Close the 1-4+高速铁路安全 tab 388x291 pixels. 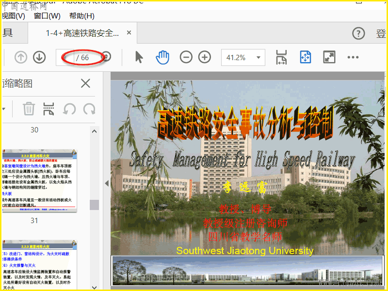[129, 32]
